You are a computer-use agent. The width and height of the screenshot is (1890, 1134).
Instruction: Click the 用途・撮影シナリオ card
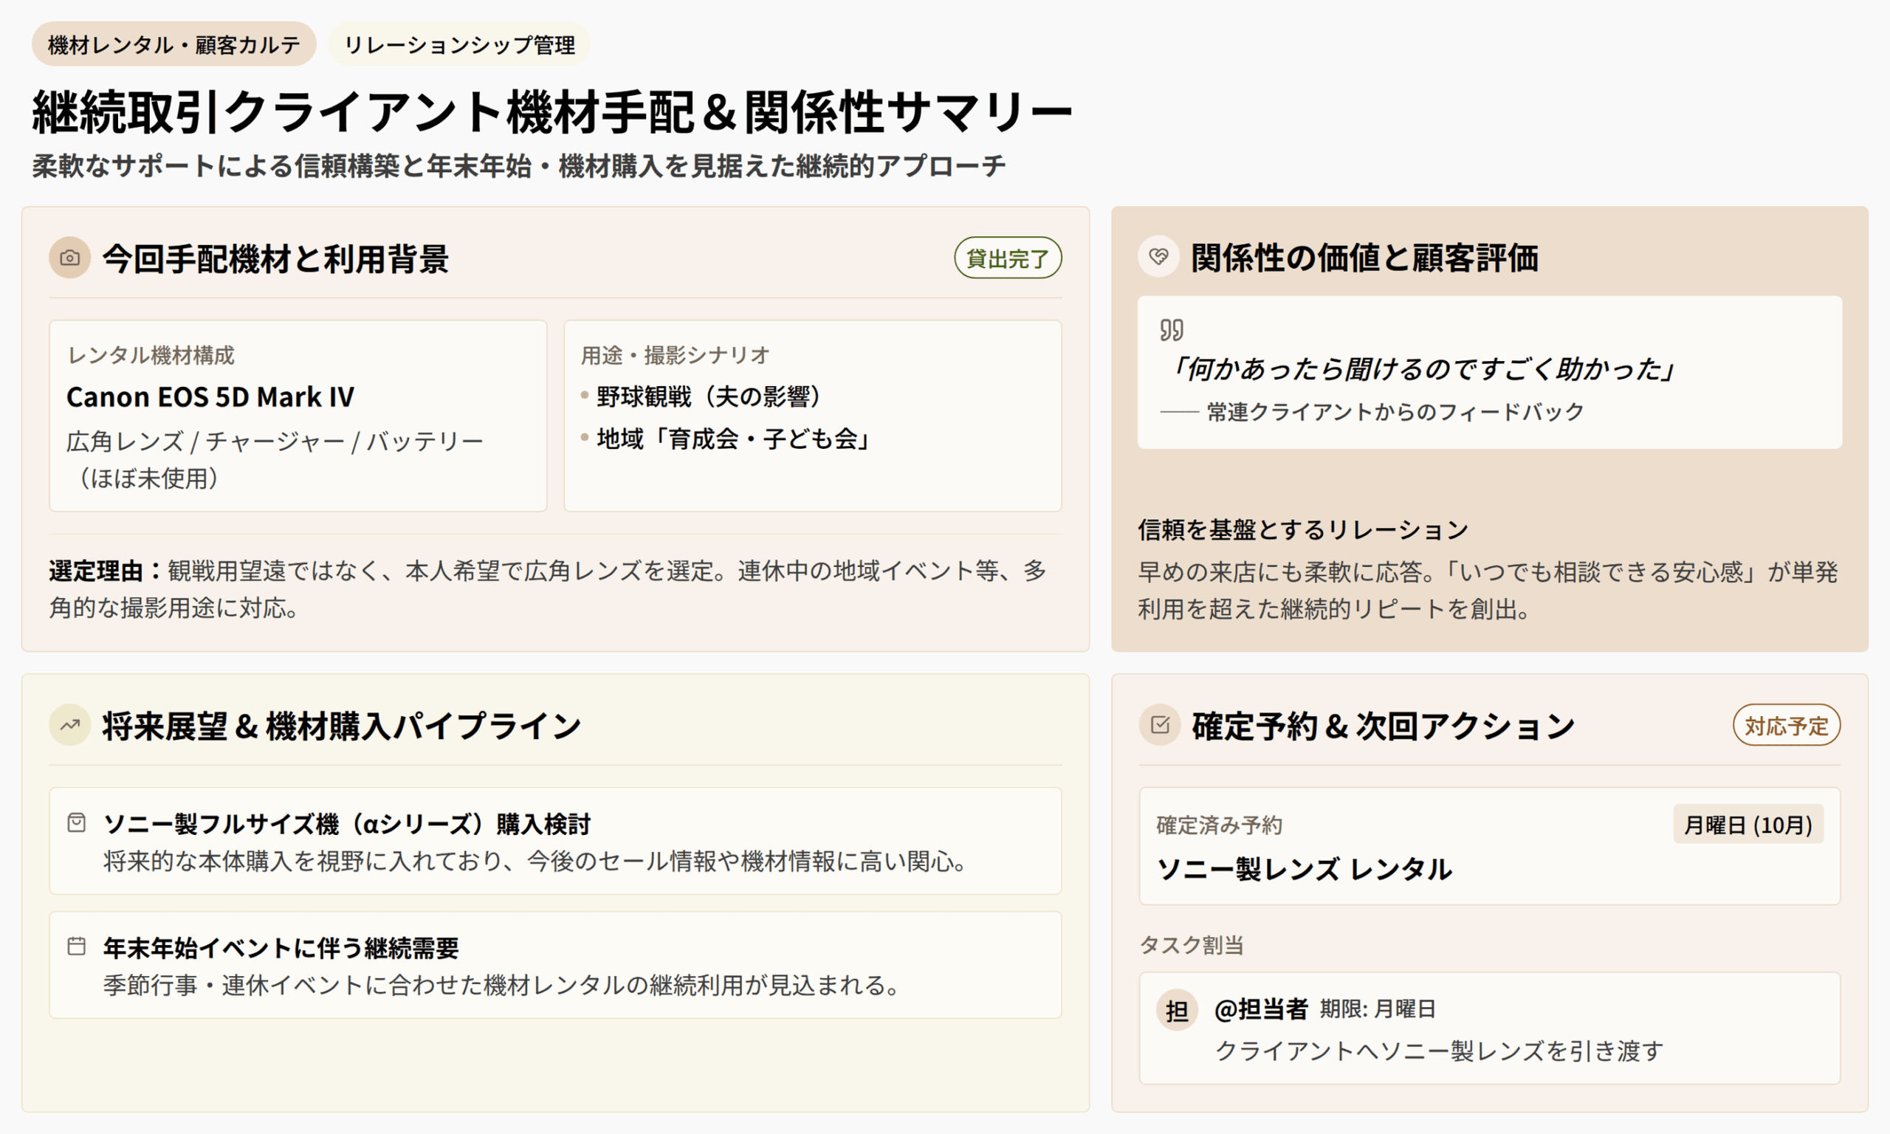coord(813,416)
